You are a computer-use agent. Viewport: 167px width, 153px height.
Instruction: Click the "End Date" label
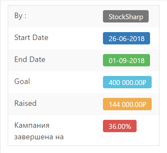(x=30, y=59)
